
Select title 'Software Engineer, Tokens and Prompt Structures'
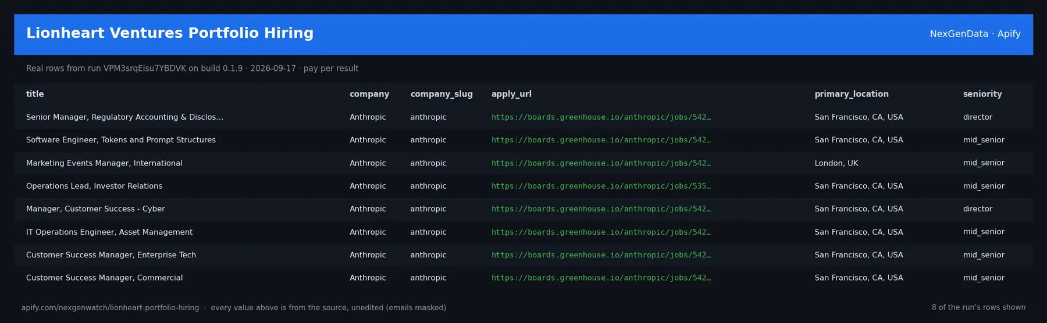tap(121, 140)
